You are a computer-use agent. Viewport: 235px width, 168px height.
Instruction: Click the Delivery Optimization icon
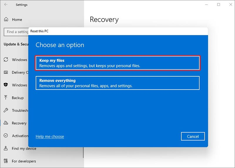[x=6, y=72]
